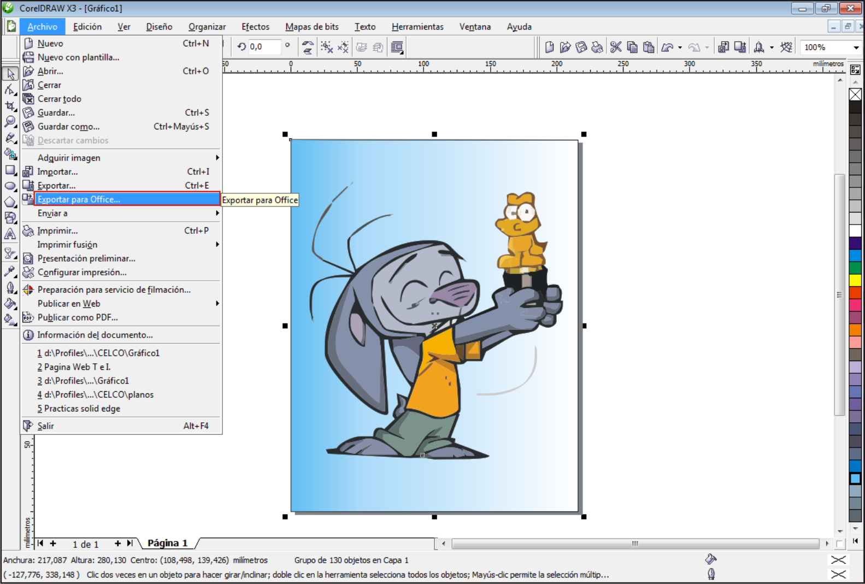This screenshot has height=584, width=865.
Task: Select the Zoom tool magnifier
Action: click(10, 121)
